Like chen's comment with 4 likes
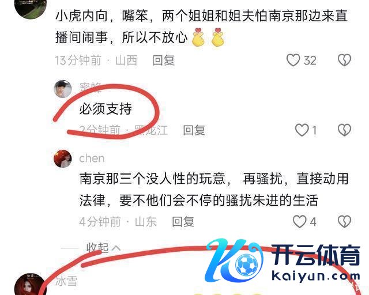The image size is (369, 295). click(x=300, y=221)
